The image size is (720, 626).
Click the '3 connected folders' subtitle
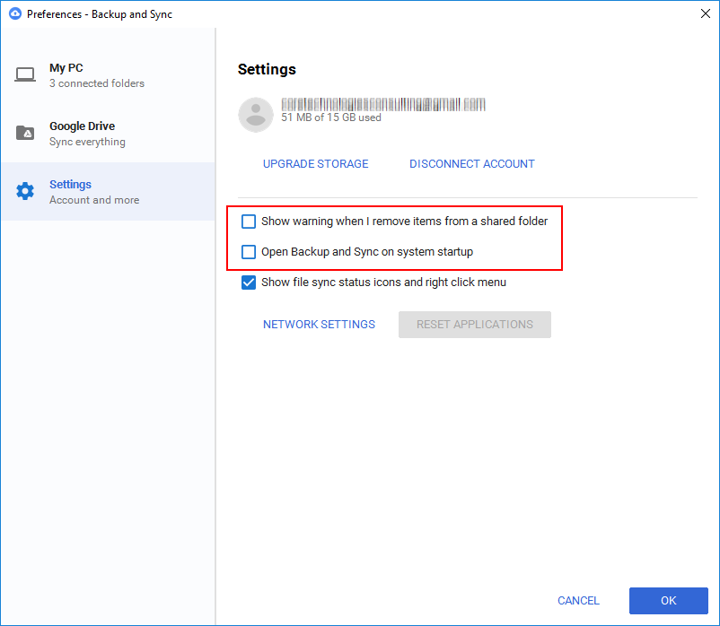(x=97, y=83)
